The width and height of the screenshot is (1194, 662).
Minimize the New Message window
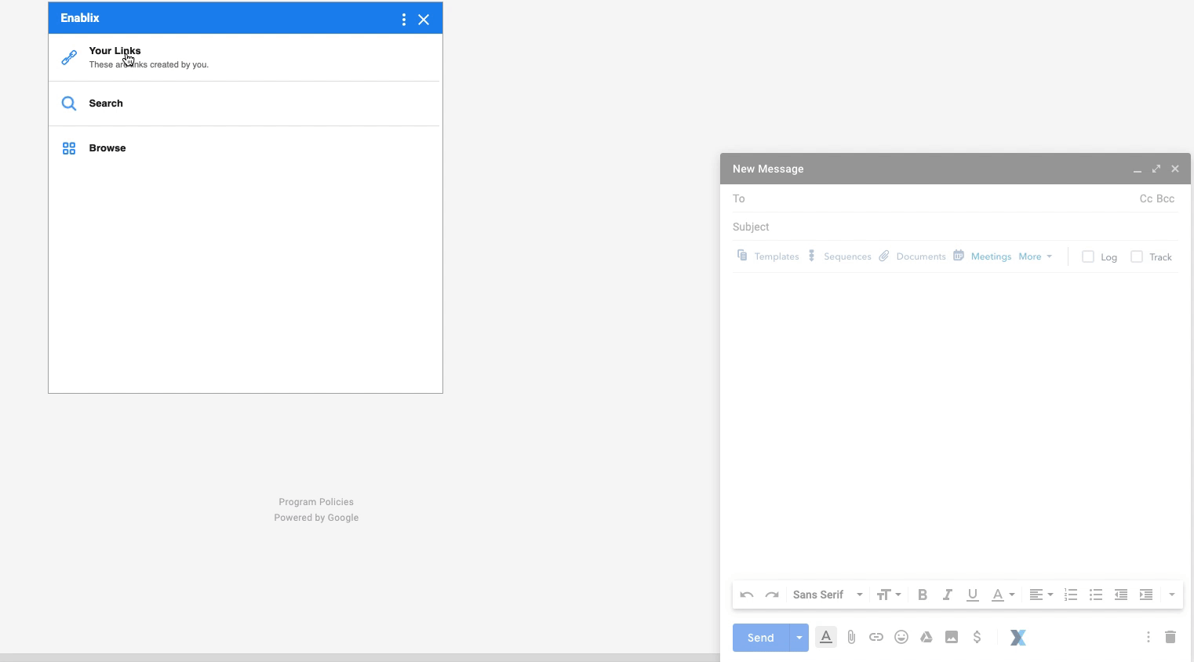pos(1138,169)
